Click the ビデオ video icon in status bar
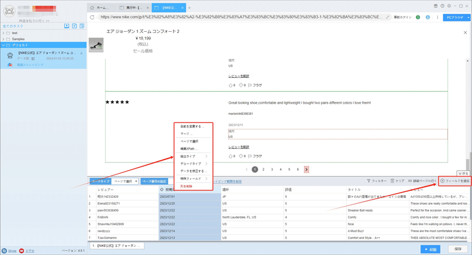 coord(21,250)
